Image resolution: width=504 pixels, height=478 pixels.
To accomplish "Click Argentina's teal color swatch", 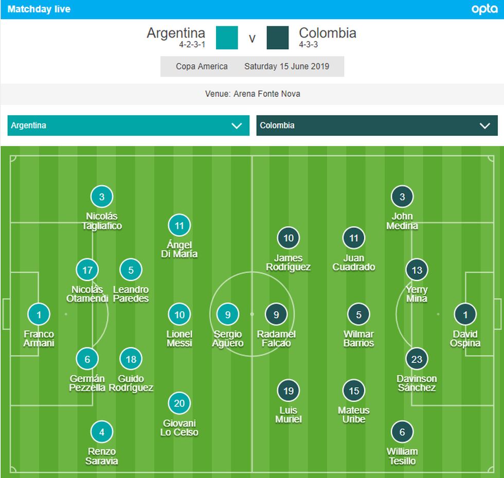I will [x=227, y=38].
